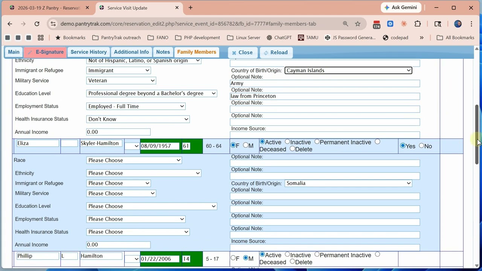Open the tab groups grid icon in bookmarks bar
This screenshot has width=482, height=271.
41,38
